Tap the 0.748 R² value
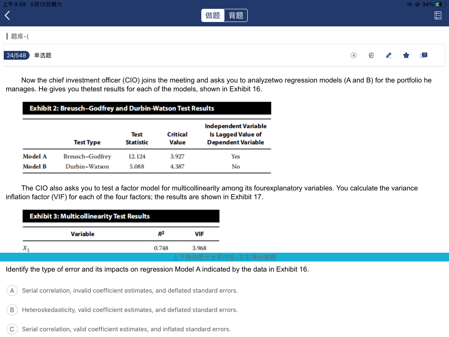 [161, 248]
